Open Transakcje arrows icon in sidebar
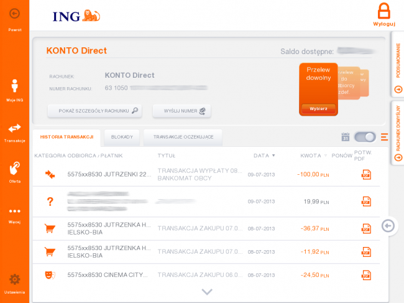Screen dimensions: 404x303 click(x=15, y=128)
